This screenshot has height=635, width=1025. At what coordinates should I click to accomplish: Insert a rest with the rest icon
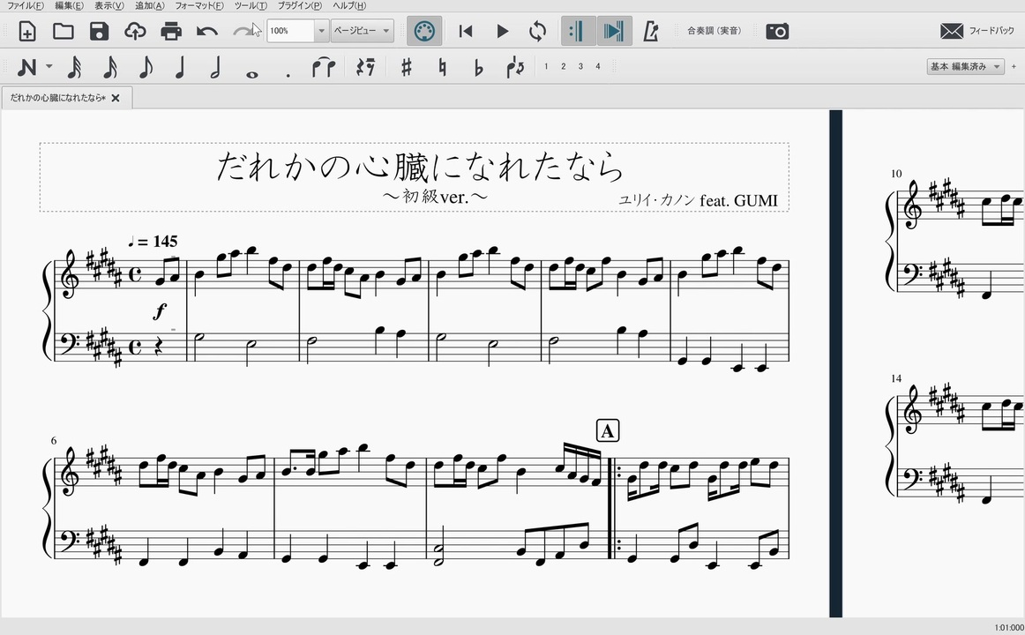coord(365,67)
